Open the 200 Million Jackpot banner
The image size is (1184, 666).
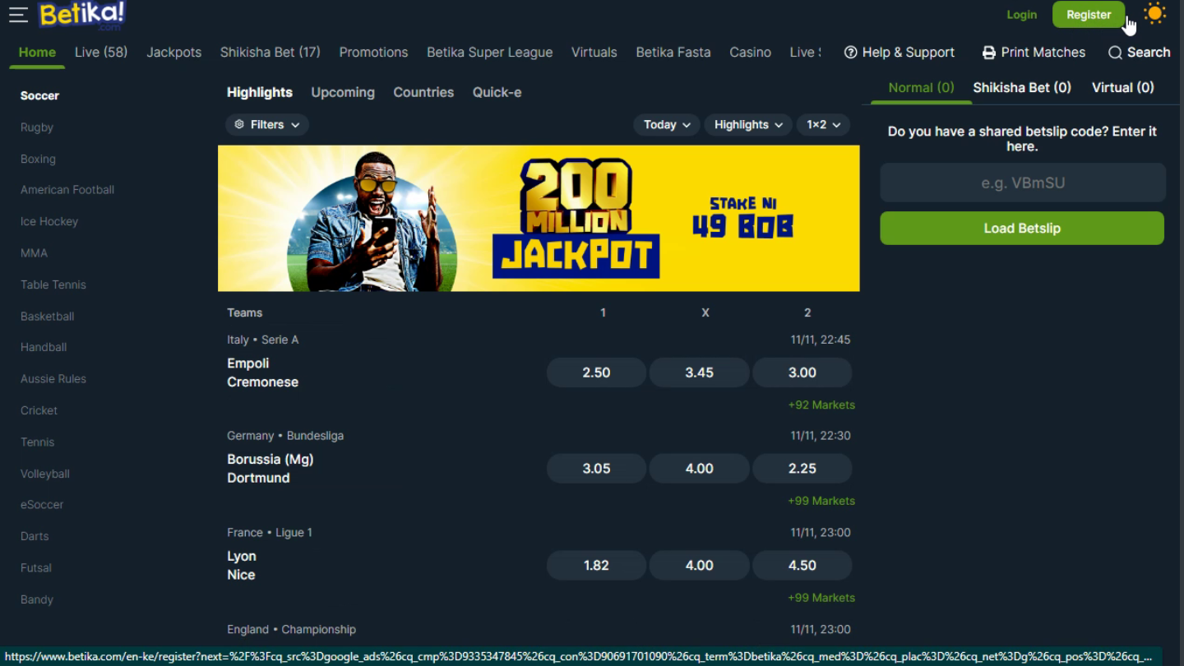pyautogui.click(x=539, y=219)
